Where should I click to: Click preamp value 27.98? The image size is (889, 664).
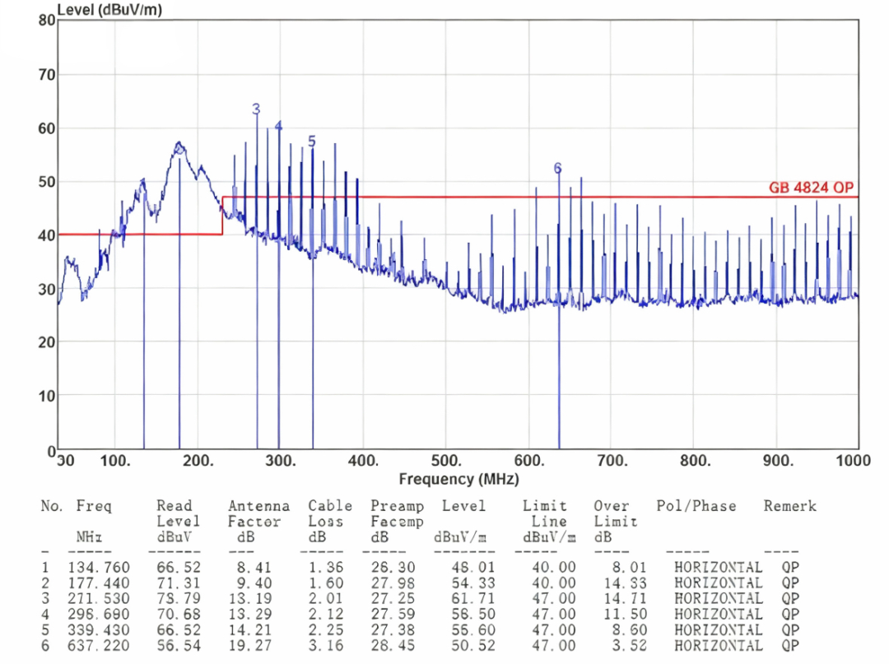393,583
